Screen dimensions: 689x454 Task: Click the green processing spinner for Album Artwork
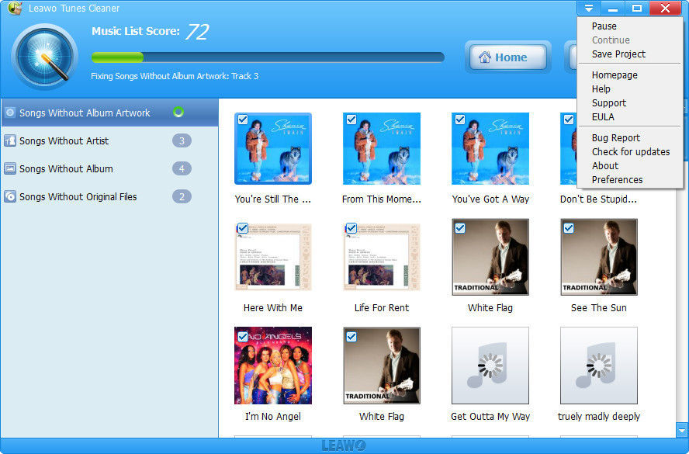178,112
